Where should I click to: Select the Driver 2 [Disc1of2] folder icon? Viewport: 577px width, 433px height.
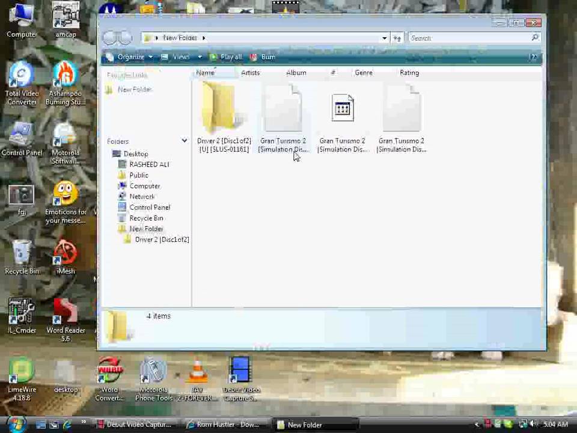[224, 118]
